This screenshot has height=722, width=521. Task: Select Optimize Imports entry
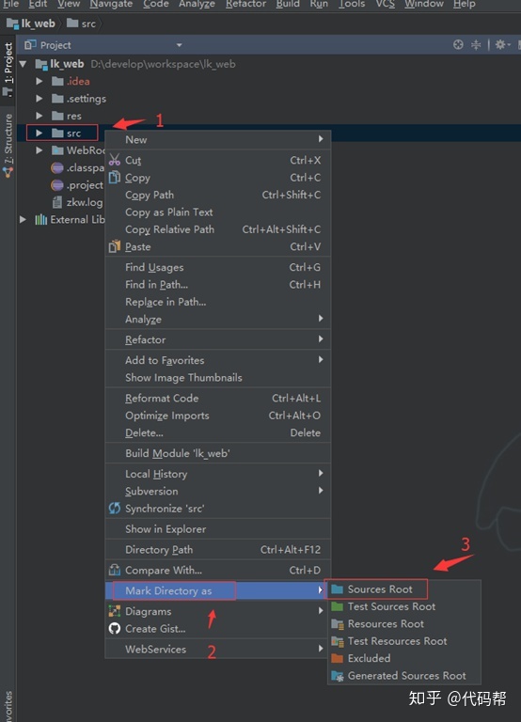(x=218, y=416)
